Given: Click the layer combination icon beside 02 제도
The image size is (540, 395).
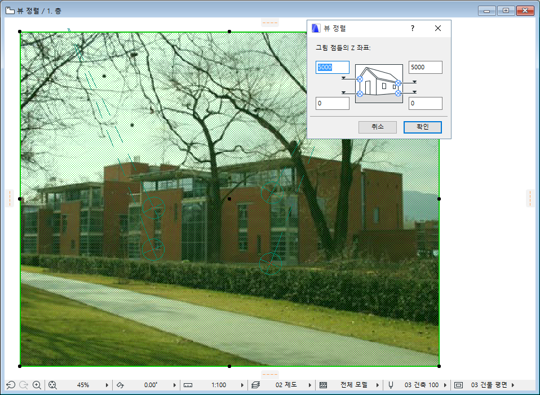Looking at the screenshot, I should tap(255, 385).
